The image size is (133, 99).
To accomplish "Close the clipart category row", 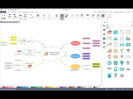I will 132,28.
